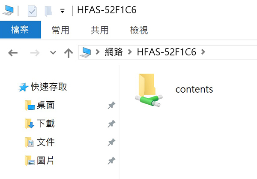This screenshot has width=257, height=179.
Task: Expand the chevron after 網路 in breadcrumb
Action: [130, 52]
